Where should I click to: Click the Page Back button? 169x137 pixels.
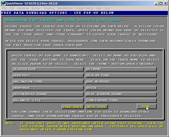coord(73,107)
